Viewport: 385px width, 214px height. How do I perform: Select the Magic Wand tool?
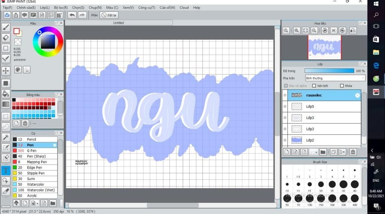click(x=6, y=137)
